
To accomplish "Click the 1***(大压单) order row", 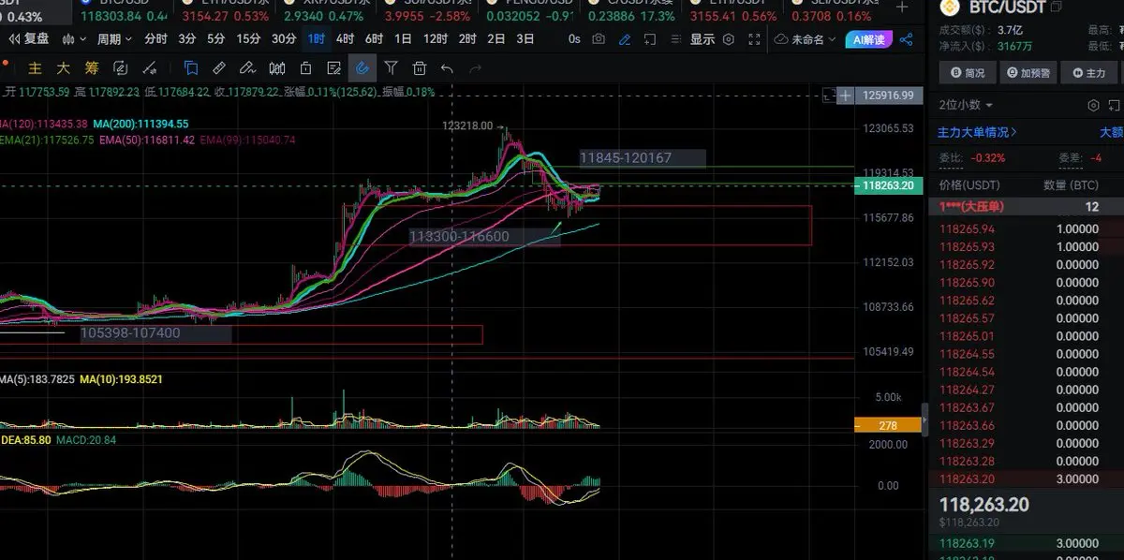I will click(1027, 206).
